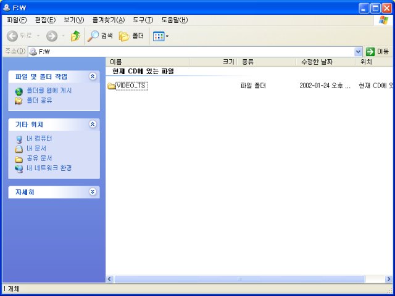Screen dimensions: 395x296
Task: Open 내 컴퓨터 link
Action: point(39,138)
